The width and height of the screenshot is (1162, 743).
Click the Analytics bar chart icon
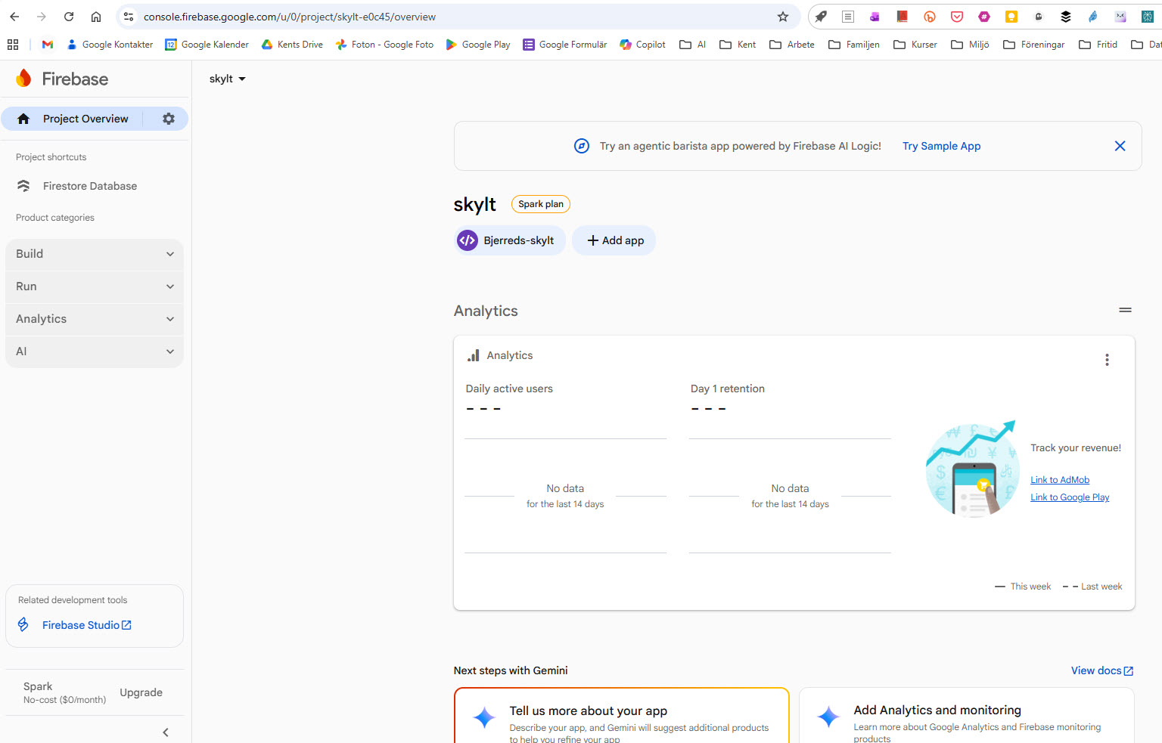(474, 355)
